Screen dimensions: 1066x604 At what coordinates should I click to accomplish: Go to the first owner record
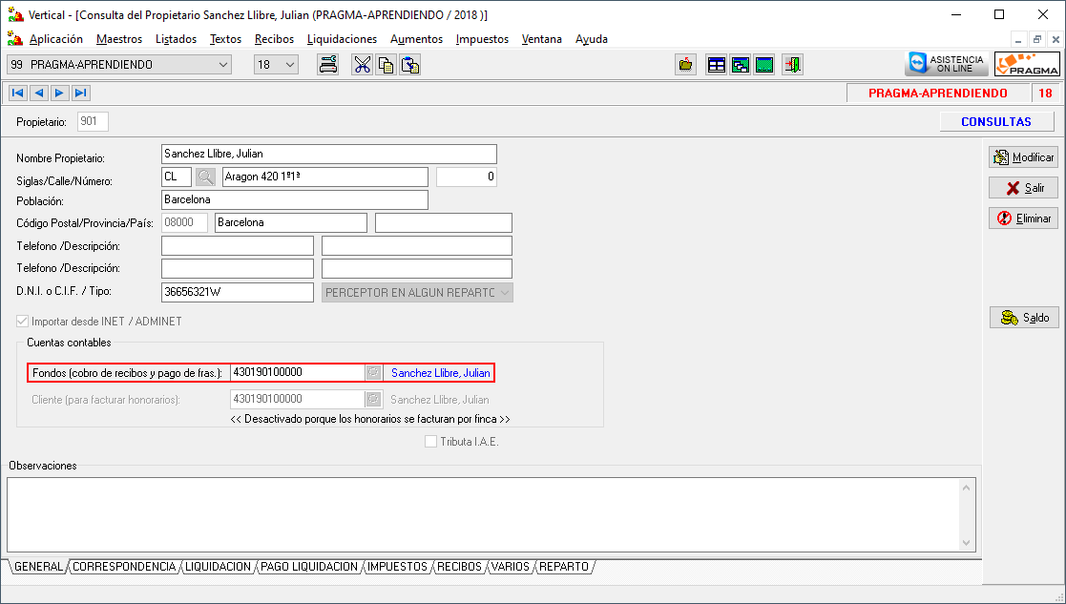pyautogui.click(x=17, y=93)
